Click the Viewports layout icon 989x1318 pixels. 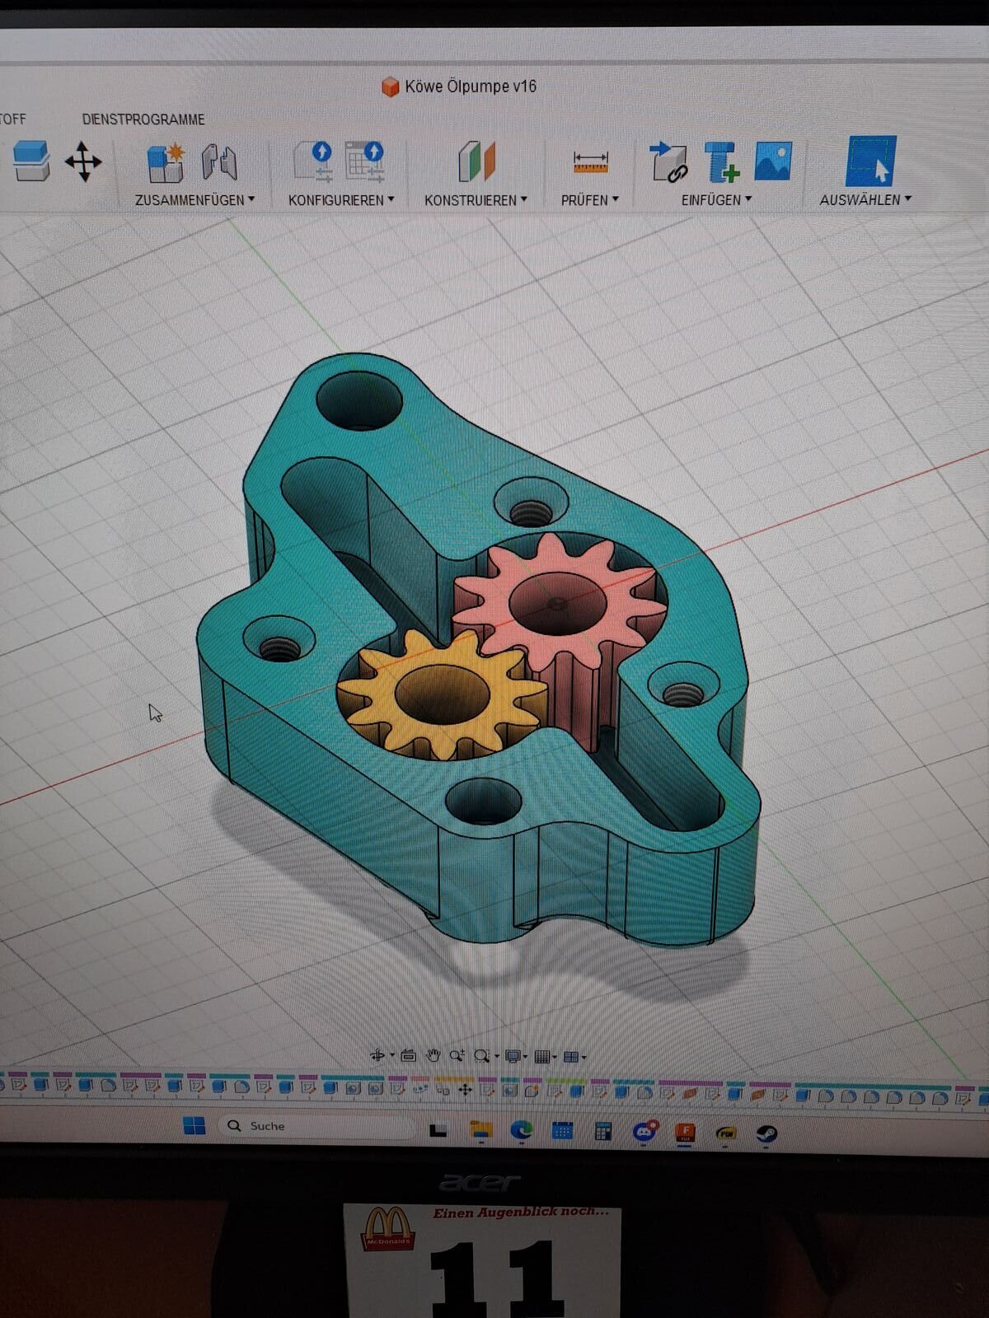pyautogui.click(x=571, y=1056)
